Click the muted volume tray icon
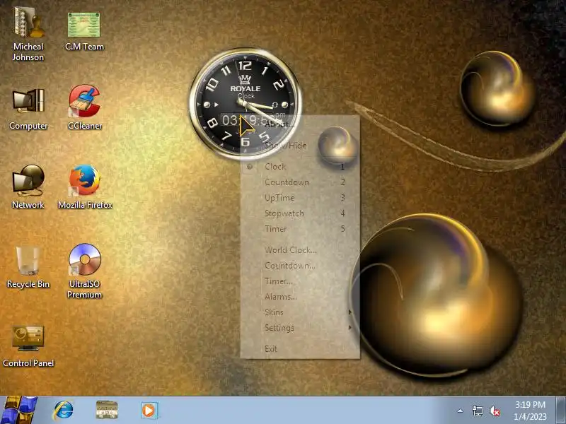566x424 pixels. pos(495,411)
